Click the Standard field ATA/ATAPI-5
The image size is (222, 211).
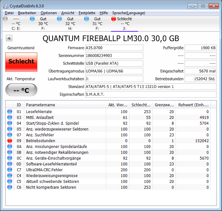point(151,87)
